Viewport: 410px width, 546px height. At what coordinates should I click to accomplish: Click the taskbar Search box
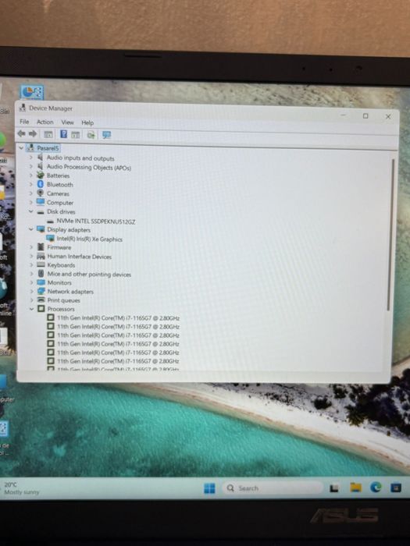pos(273,488)
